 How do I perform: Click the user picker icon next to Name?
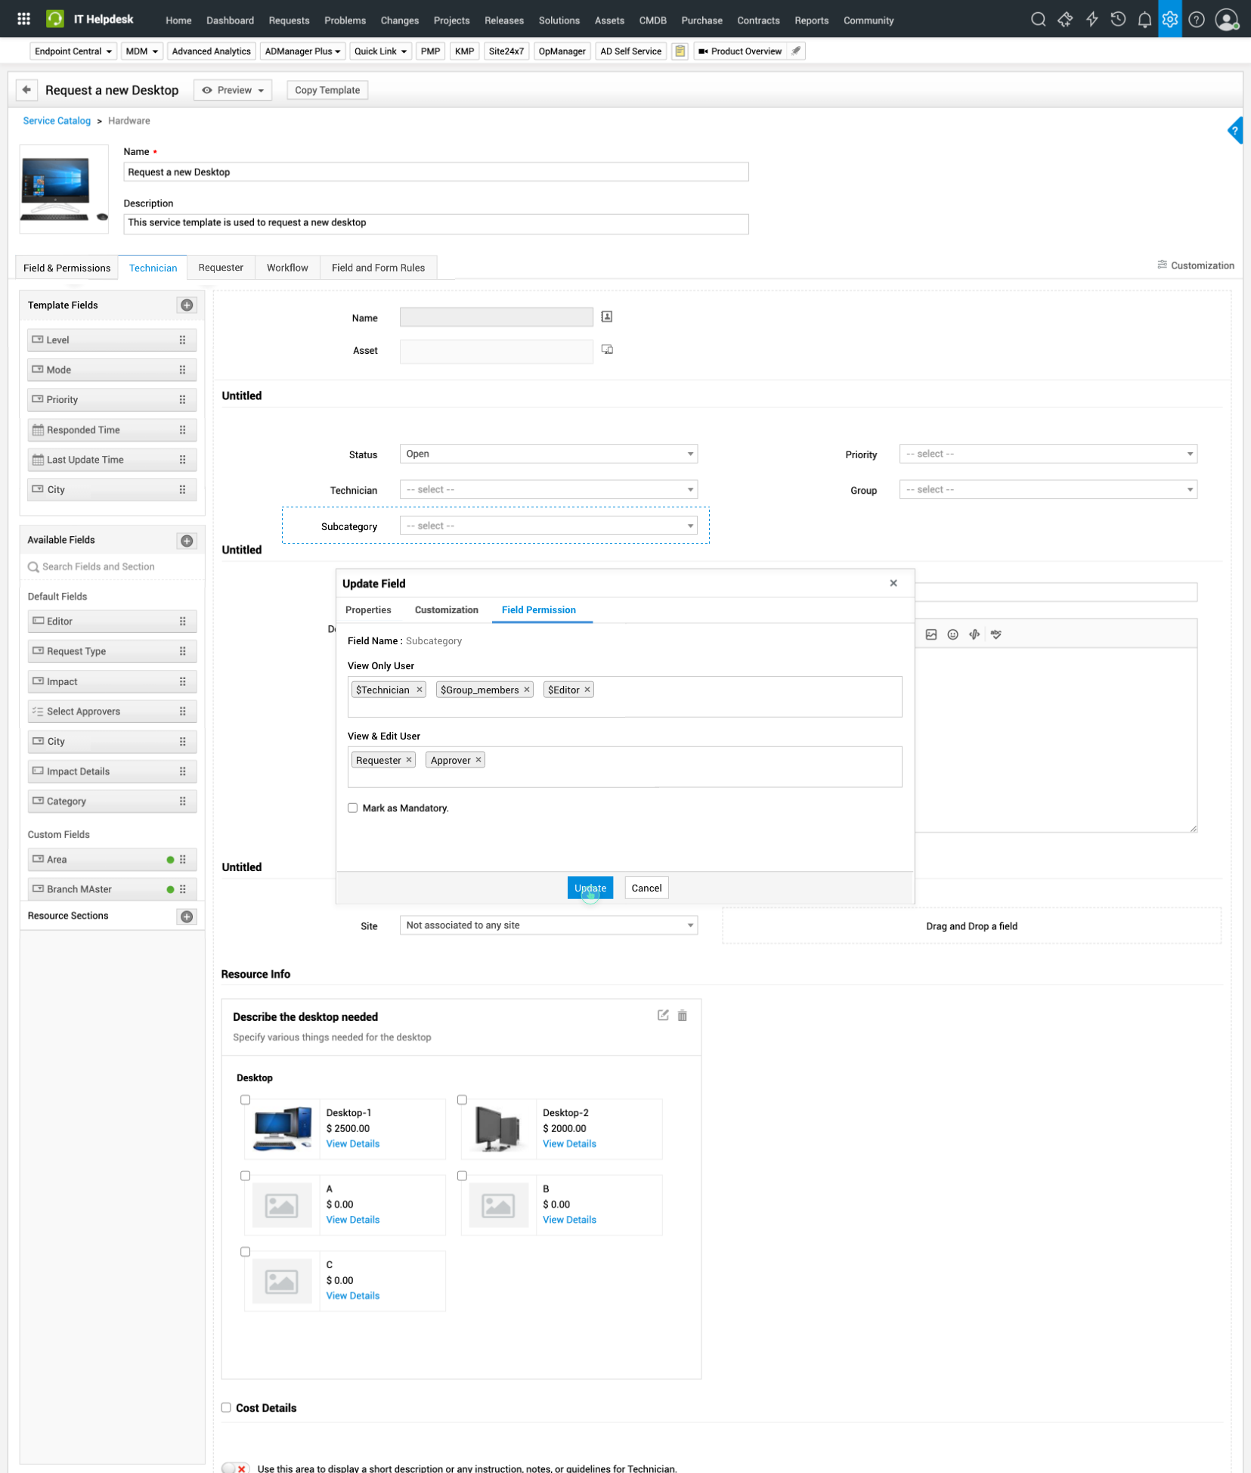606,317
